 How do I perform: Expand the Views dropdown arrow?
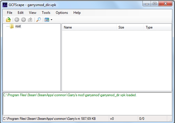[51, 20]
